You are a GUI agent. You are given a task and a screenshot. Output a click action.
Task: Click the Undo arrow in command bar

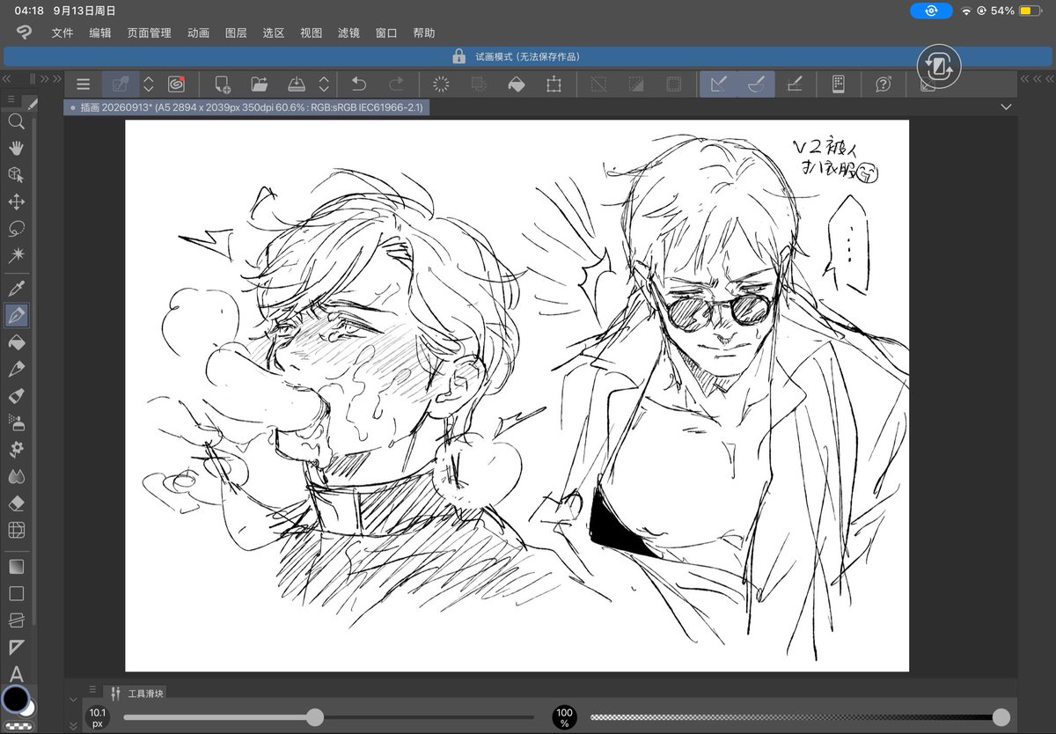(x=359, y=84)
